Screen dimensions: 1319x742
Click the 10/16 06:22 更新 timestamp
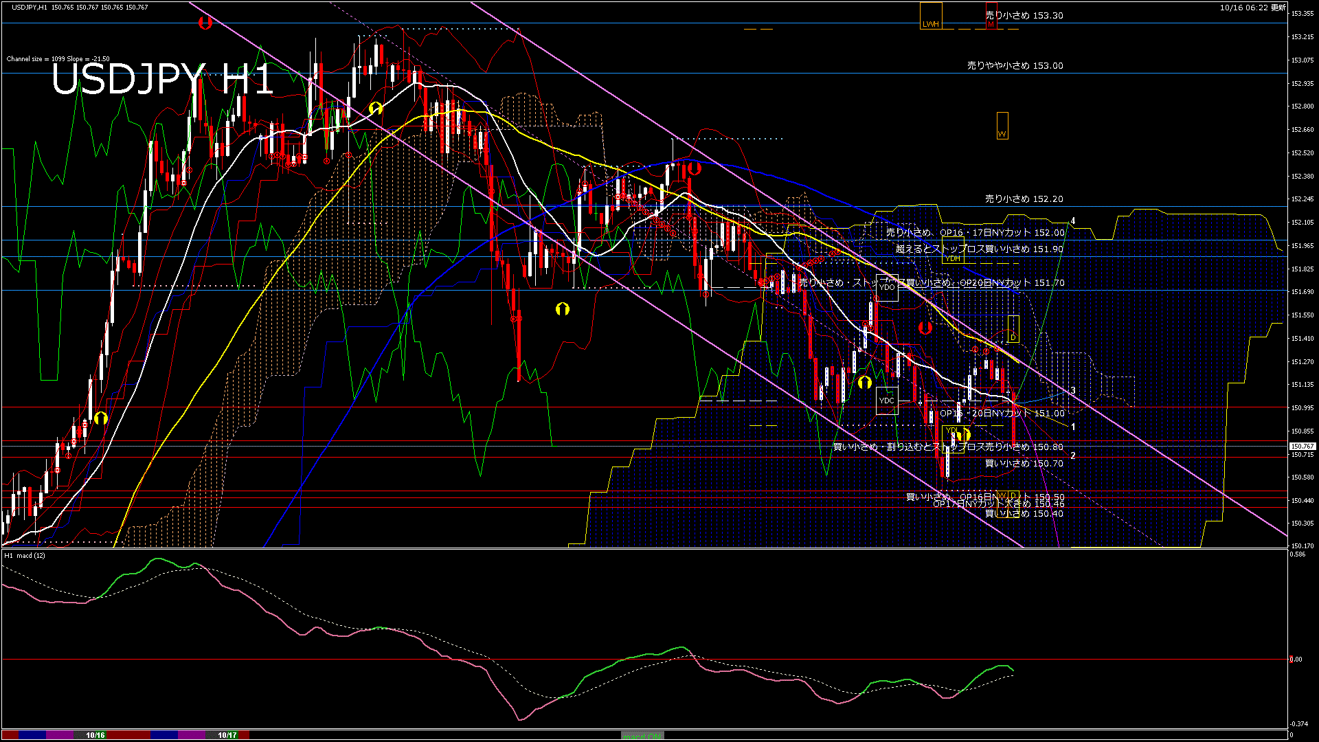point(1252,8)
